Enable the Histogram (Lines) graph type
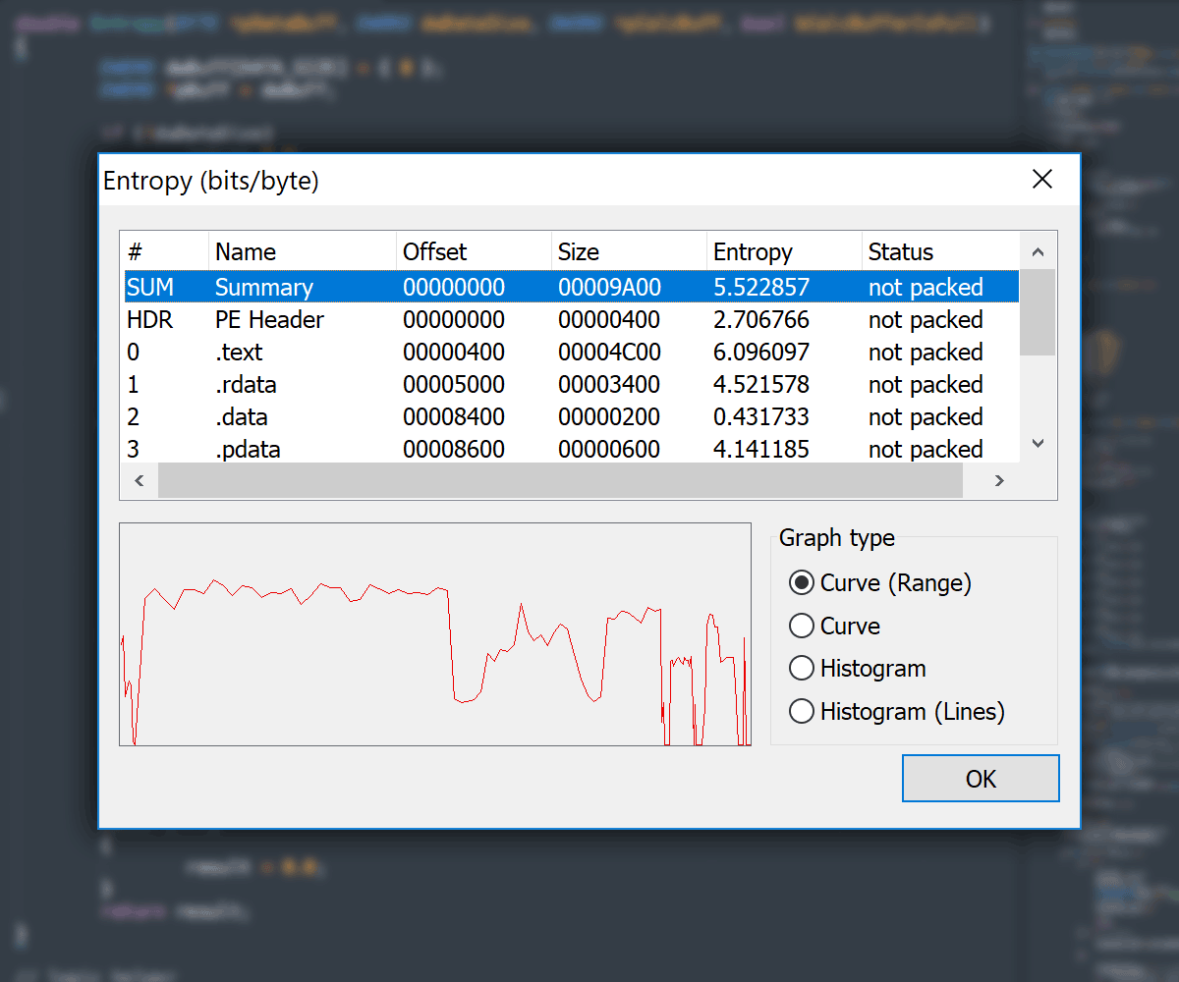This screenshot has width=1179, height=982. pyautogui.click(x=802, y=711)
